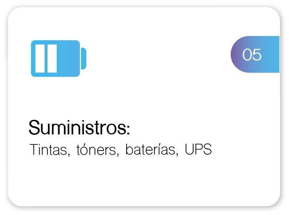Click the letter S in Suministros
Screen dimensions: 289x215
pos(34,128)
